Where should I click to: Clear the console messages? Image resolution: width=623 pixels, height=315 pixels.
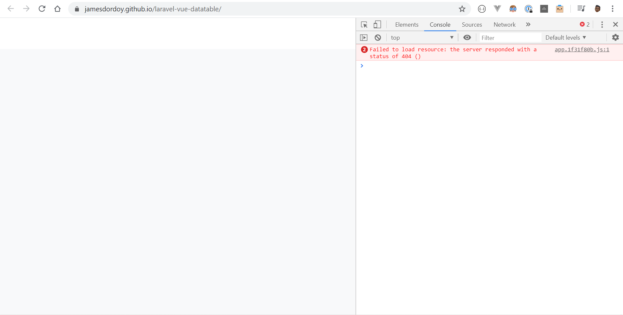pos(378,37)
